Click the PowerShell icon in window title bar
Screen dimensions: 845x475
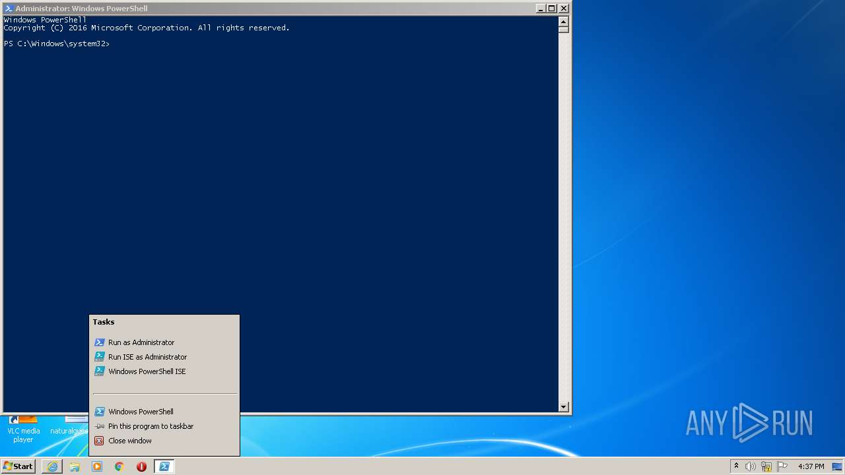click(x=9, y=9)
